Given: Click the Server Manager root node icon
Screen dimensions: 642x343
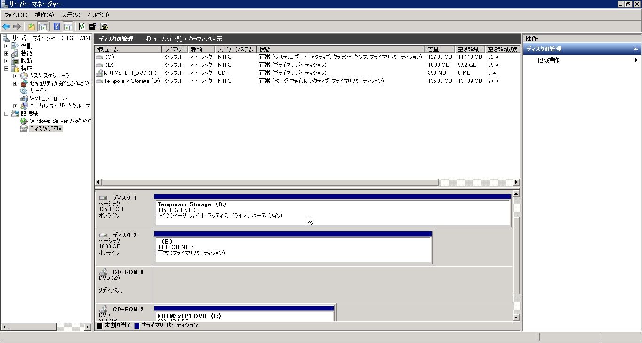Looking at the screenshot, I should click(x=6, y=38).
